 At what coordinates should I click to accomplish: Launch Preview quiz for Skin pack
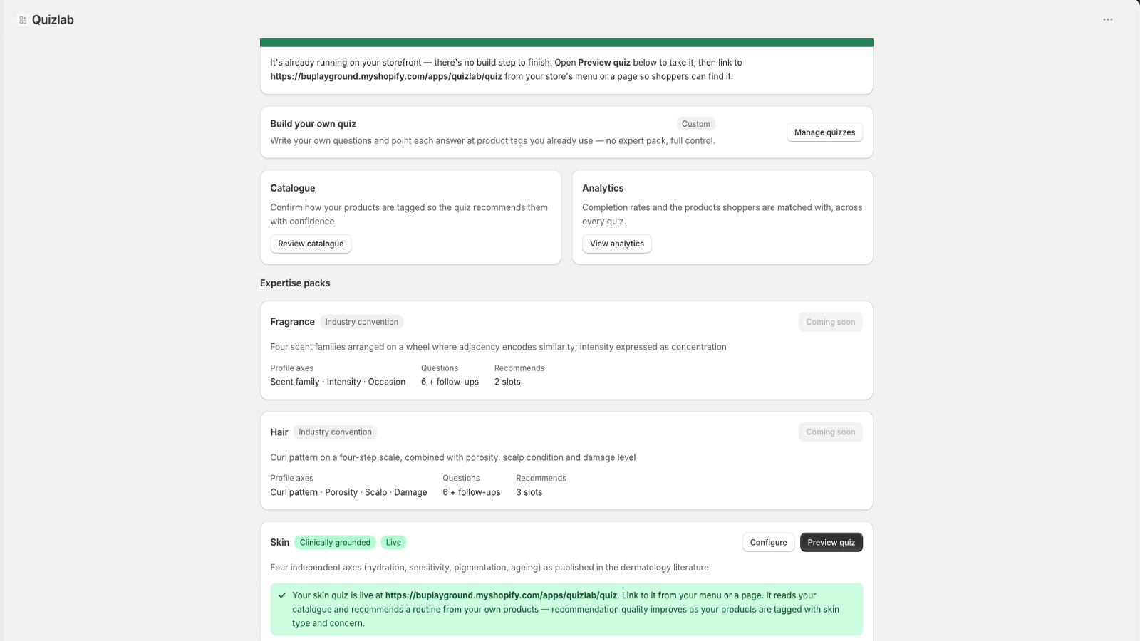[831, 543]
